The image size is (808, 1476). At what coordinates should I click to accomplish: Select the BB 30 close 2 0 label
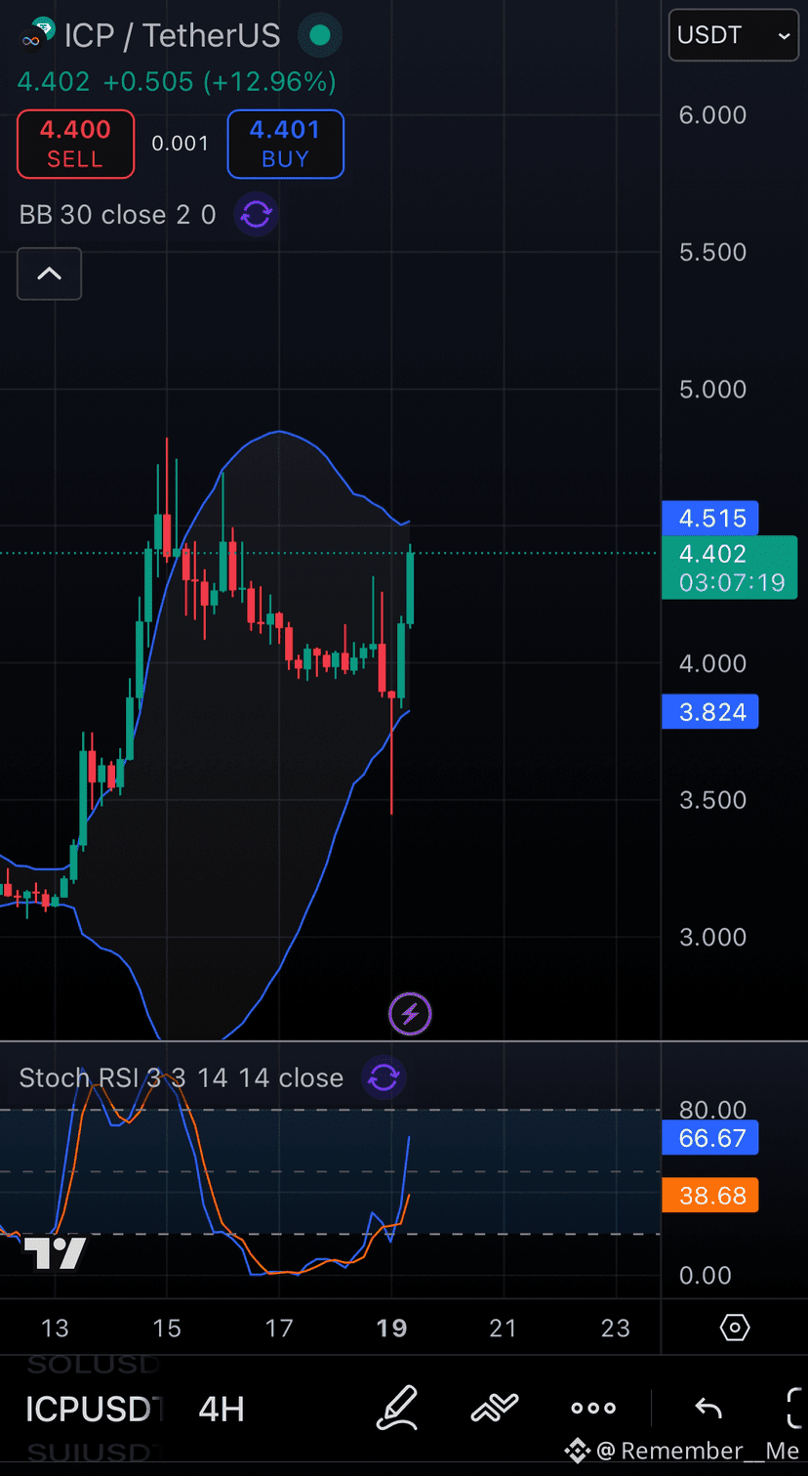117,215
